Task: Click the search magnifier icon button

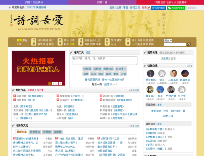Action: [189, 45]
